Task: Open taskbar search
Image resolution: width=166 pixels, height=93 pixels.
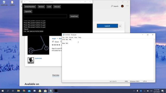Action: pos(8,91)
